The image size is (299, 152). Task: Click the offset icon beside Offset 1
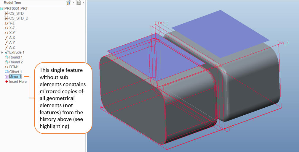pos(7,72)
